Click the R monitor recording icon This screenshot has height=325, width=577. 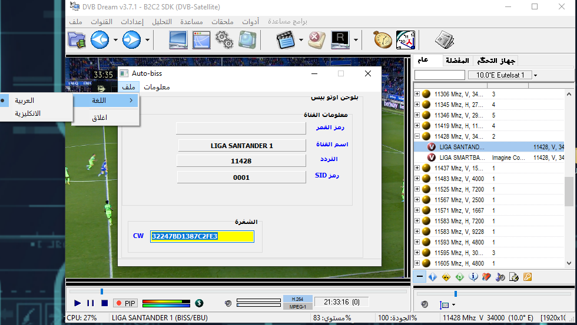[x=340, y=39]
